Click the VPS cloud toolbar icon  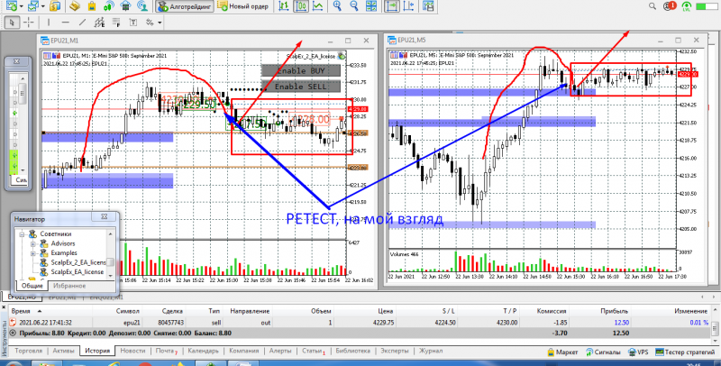[125, 6]
